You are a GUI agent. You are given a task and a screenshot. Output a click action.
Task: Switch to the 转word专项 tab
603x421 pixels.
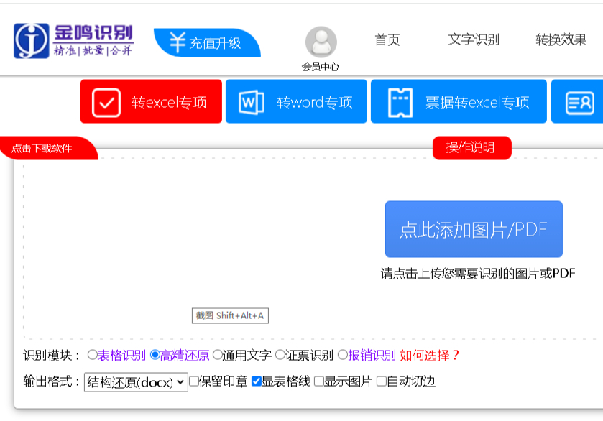[296, 101]
